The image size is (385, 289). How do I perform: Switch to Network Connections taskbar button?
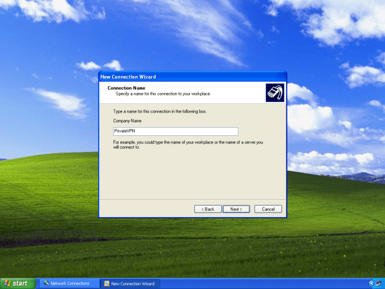[x=69, y=284]
